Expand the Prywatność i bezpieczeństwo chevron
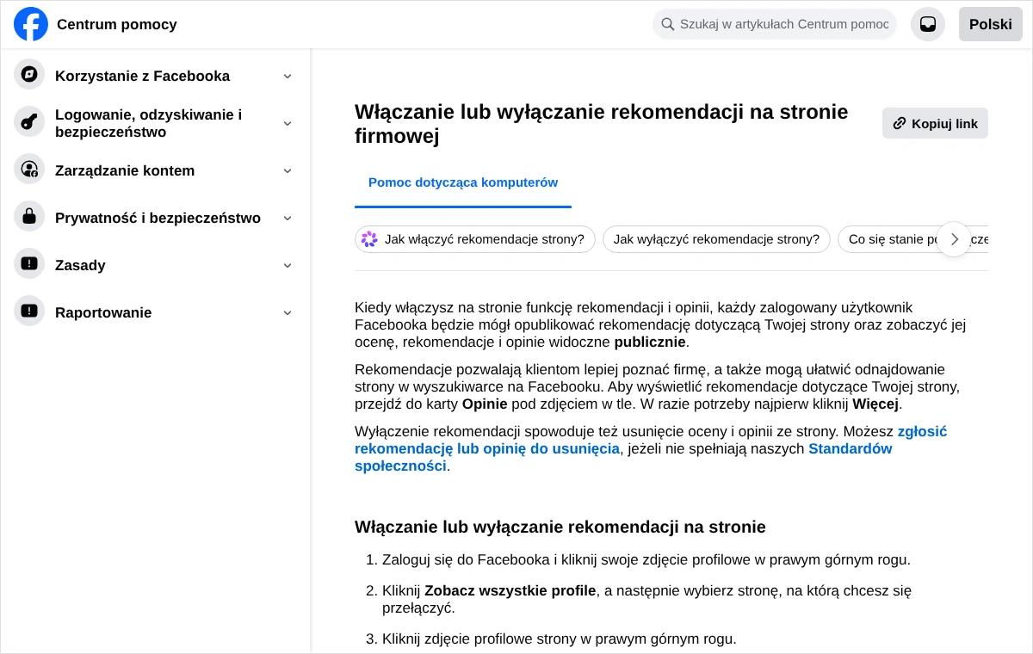Image resolution: width=1033 pixels, height=654 pixels. point(288,218)
